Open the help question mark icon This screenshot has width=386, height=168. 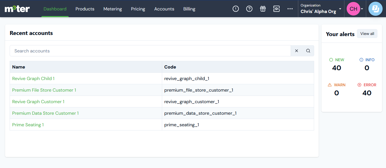click(249, 9)
